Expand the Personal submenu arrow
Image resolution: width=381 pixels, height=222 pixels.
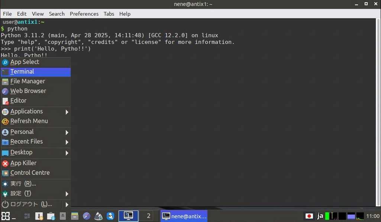click(x=67, y=132)
